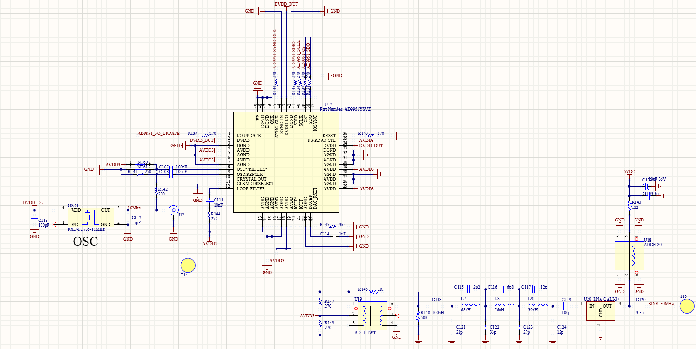696x349 pixels.
Task: Click the large OSC text annotation
Action: pyautogui.click(x=86, y=242)
